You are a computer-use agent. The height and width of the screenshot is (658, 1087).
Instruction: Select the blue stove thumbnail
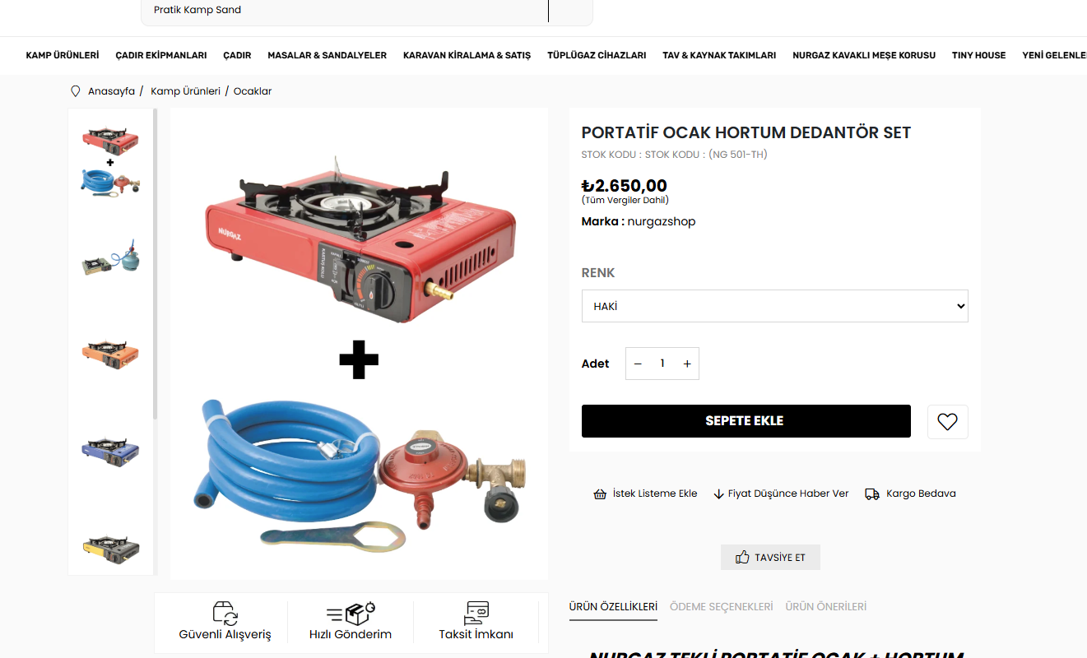coord(110,452)
